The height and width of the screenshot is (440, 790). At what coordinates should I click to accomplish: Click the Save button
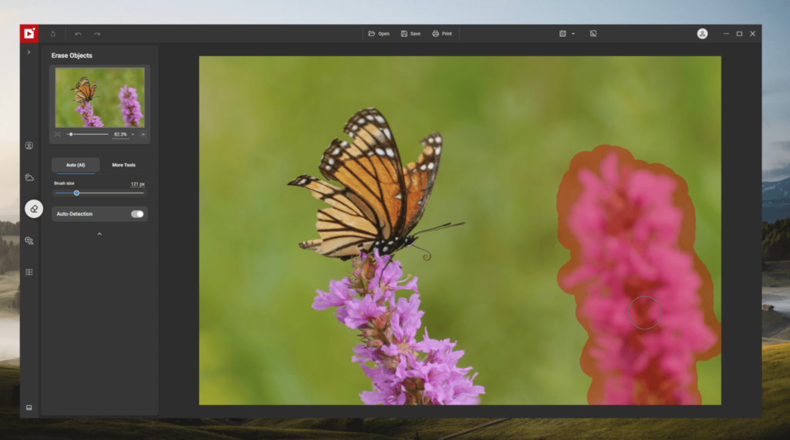pos(410,34)
